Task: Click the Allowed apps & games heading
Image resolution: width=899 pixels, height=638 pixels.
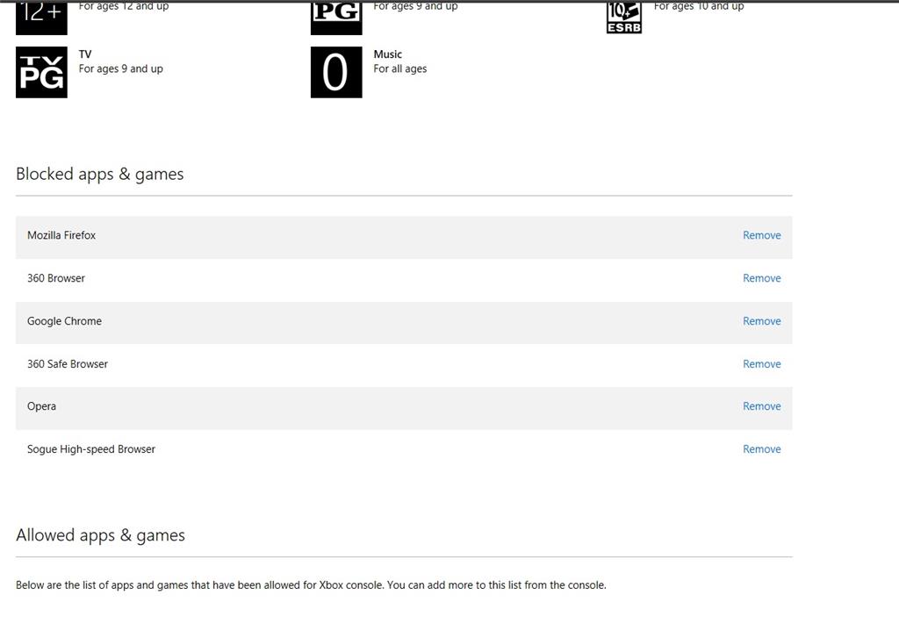Action: 100,535
